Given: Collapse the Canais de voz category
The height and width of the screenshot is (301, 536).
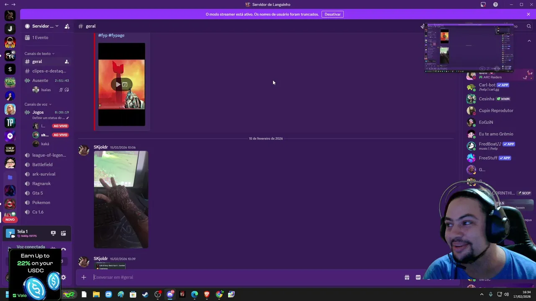Looking at the screenshot, I should 38,105.
